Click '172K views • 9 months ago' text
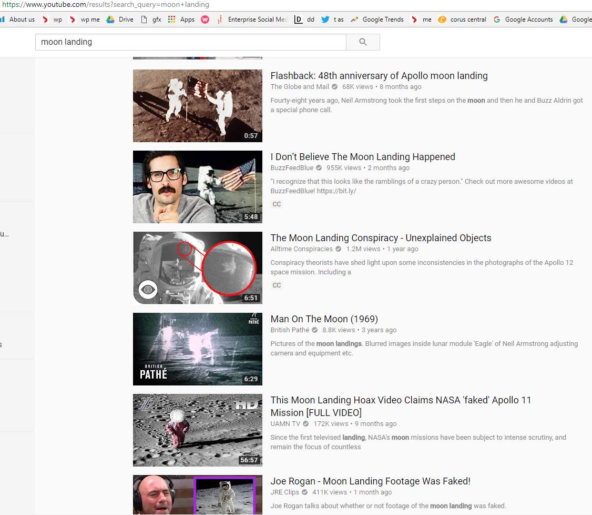Screen dimensions: 592x515 click(x=355, y=423)
